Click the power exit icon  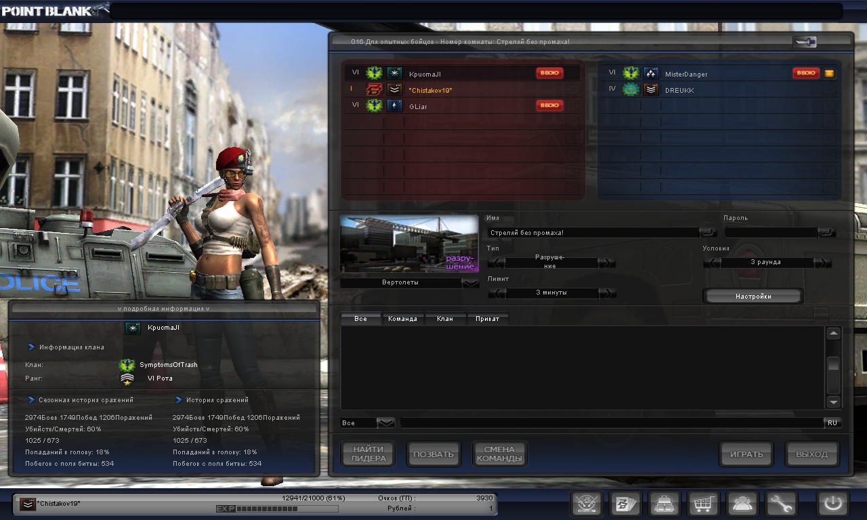coord(833,504)
